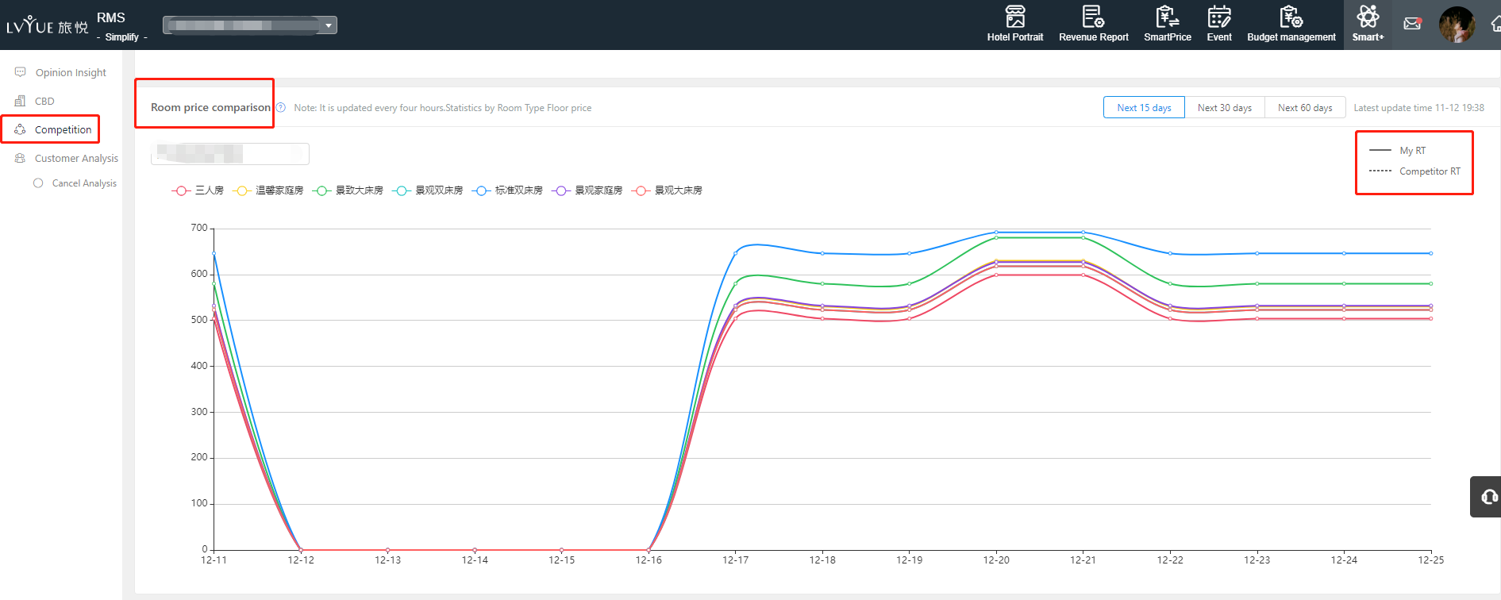Click the 700 value on the y-axis
The height and width of the screenshot is (600, 1501).
click(x=198, y=228)
